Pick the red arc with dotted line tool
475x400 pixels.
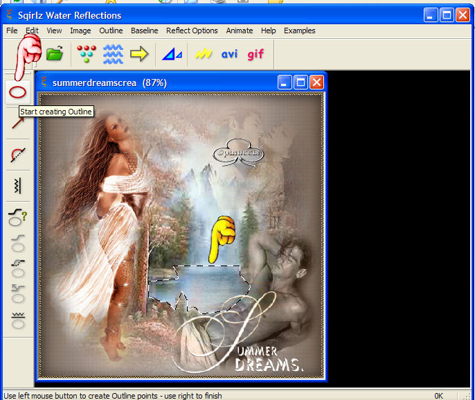pyautogui.click(x=18, y=155)
